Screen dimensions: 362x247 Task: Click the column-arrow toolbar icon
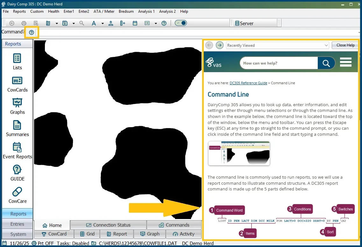(123, 23)
